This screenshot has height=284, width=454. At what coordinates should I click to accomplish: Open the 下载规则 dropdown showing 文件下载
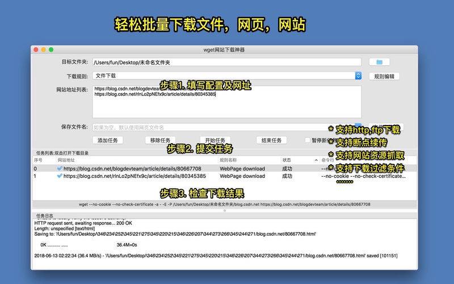click(x=227, y=76)
